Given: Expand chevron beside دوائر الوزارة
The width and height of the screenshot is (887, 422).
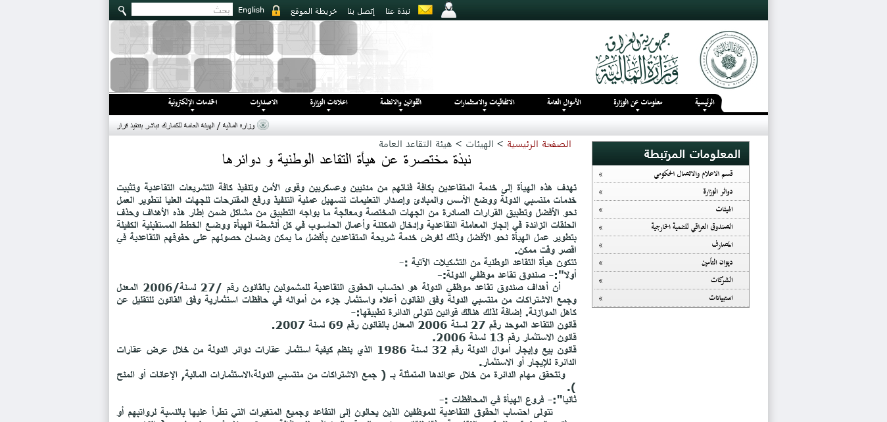Looking at the screenshot, I should 600,192.
